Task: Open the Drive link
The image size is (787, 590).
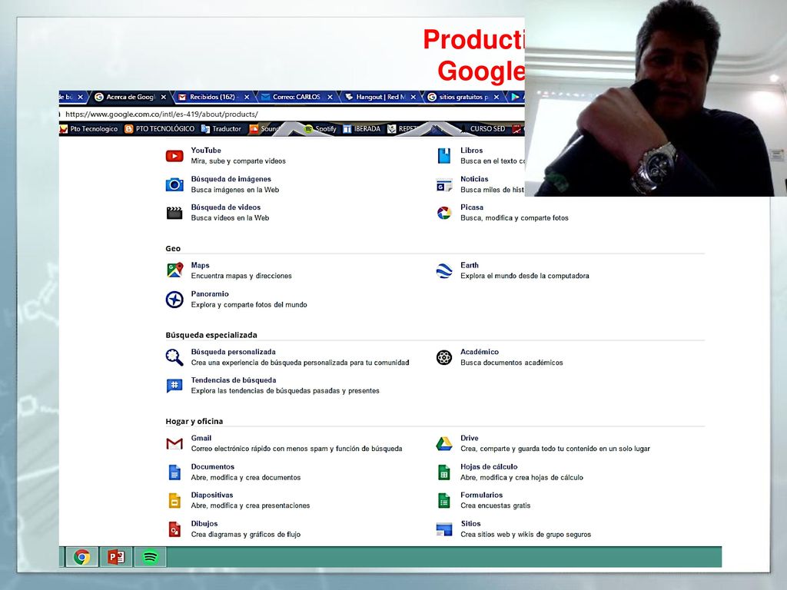Action: 470,438
